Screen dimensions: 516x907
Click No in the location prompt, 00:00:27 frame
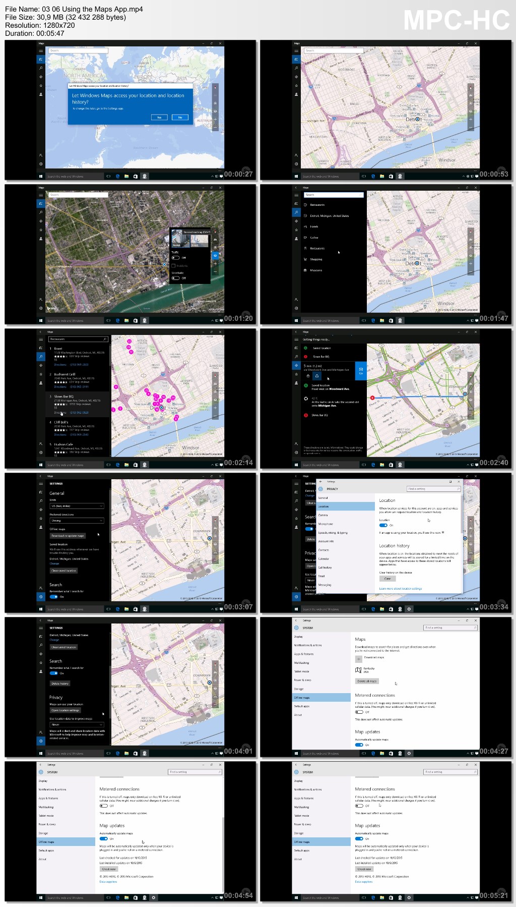pyautogui.click(x=180, y=118)
